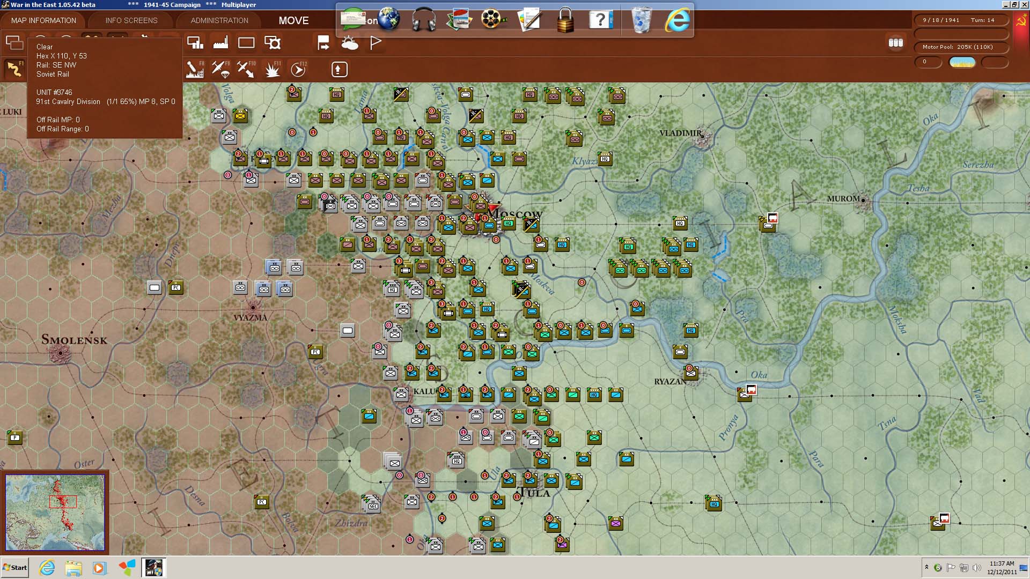
Task: Click the Tula city label on map
Action: point(535,493)
